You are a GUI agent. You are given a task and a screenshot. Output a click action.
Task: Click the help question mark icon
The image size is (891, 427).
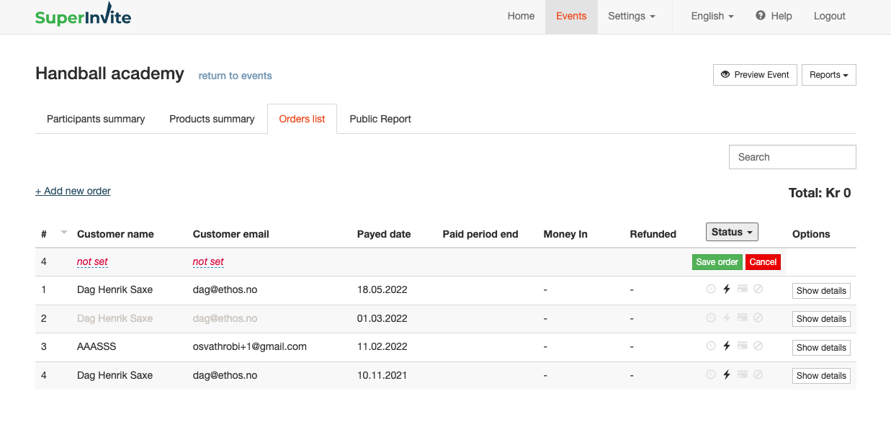click(761, 16)
